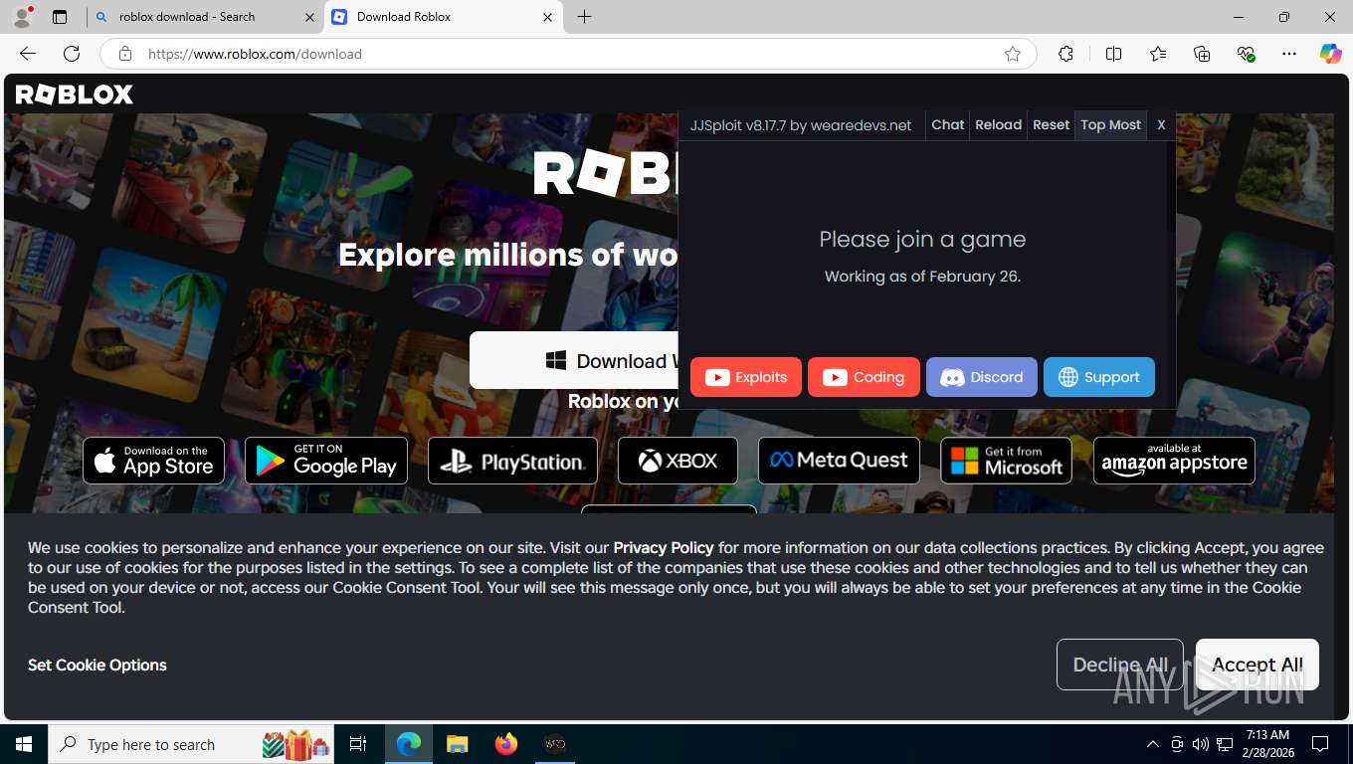Toggle split screen view
Image resolution: width=1353 pixels, height=764 pixels.
(1114, 54)
